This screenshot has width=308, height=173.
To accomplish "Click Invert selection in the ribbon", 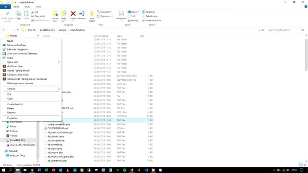I will (x=152, y=20).
